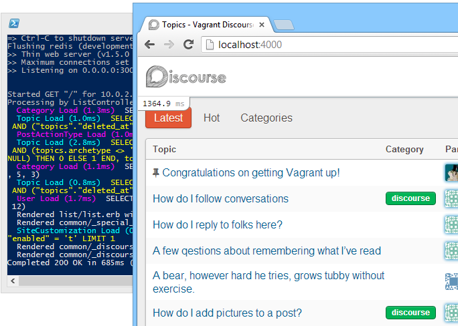Viewport: 458px width, 326px height.
Task: Switch to the Latest tab
Action: coord(168,118)
